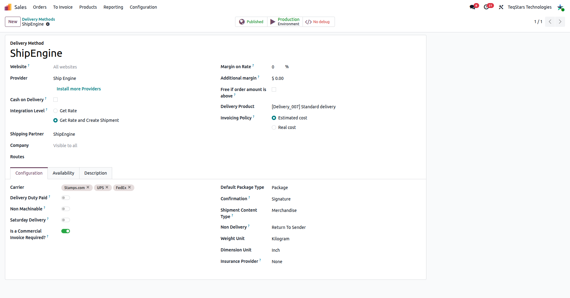This screenshot has width=570, height=298.
Task: Open the user avatar menu
Action: click(x=560, y=7)
